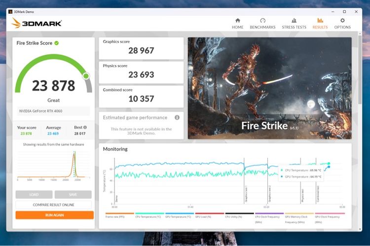Click the Fire Strike preview image
Screen dimensions: 370x246
tap(269, 88)
